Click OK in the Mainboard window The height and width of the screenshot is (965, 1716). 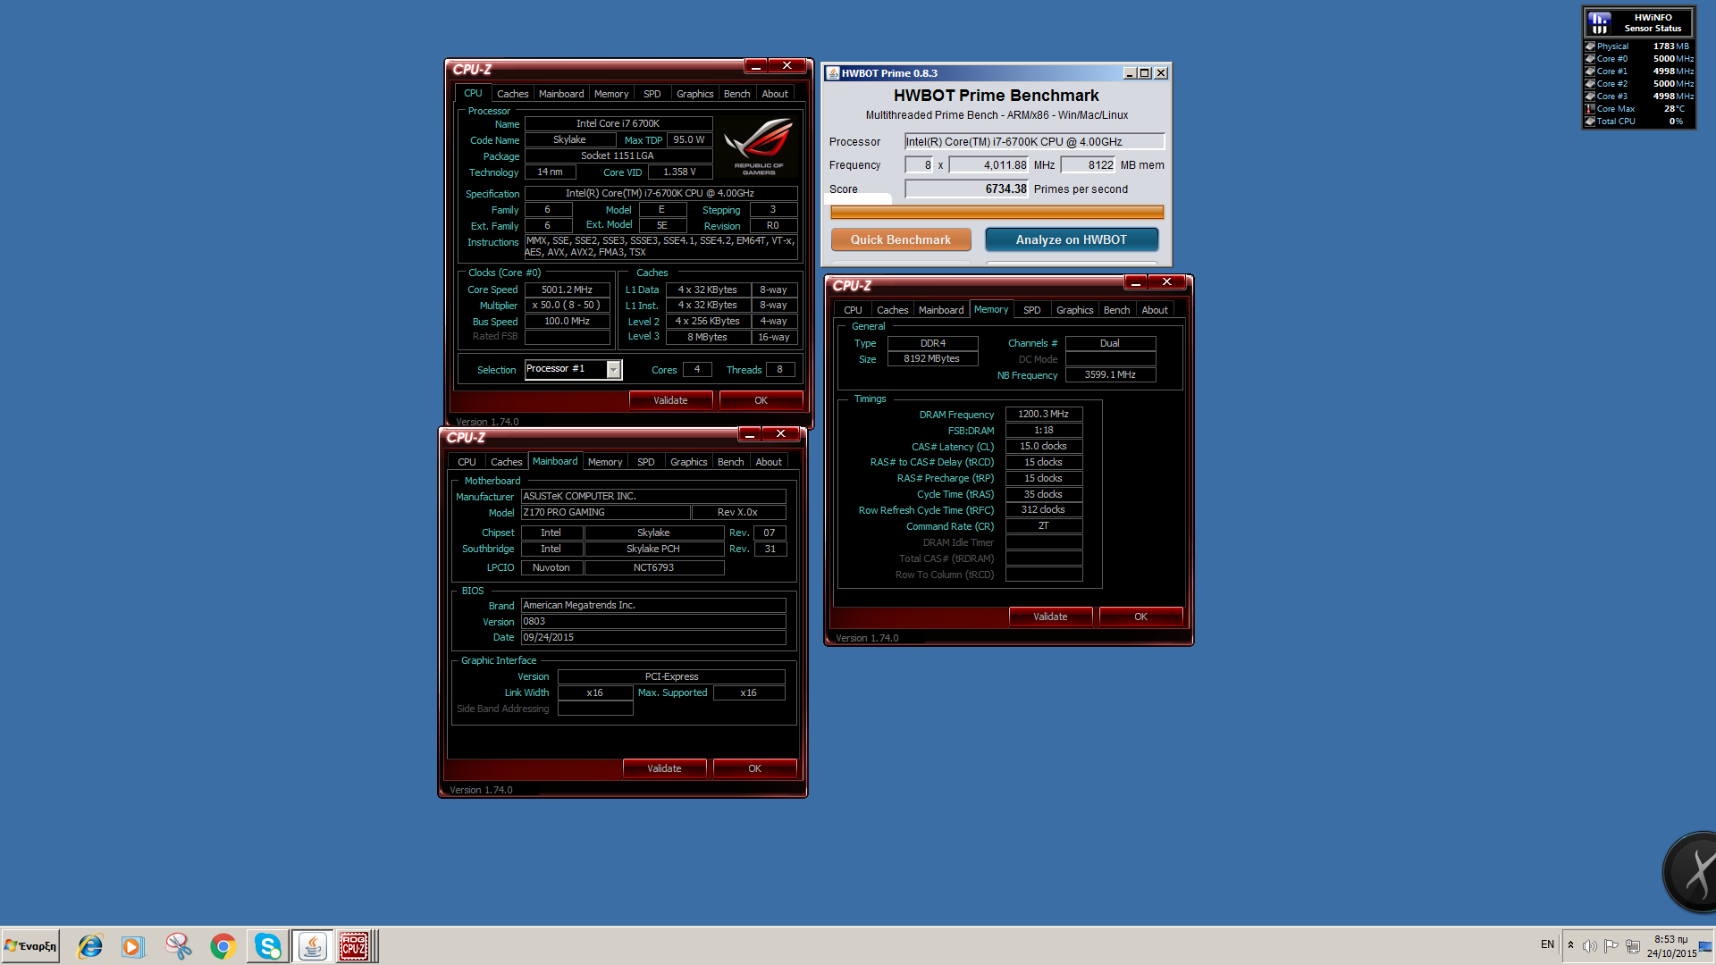[754, 768]
